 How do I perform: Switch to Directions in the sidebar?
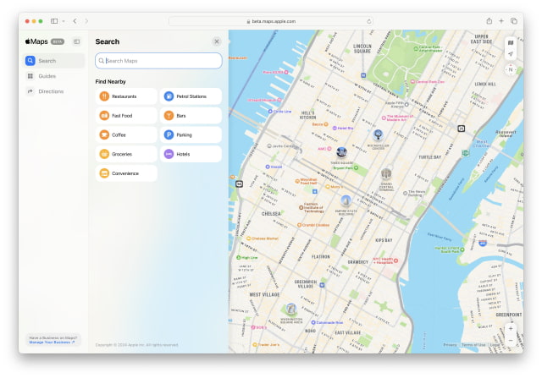[50, 91]
